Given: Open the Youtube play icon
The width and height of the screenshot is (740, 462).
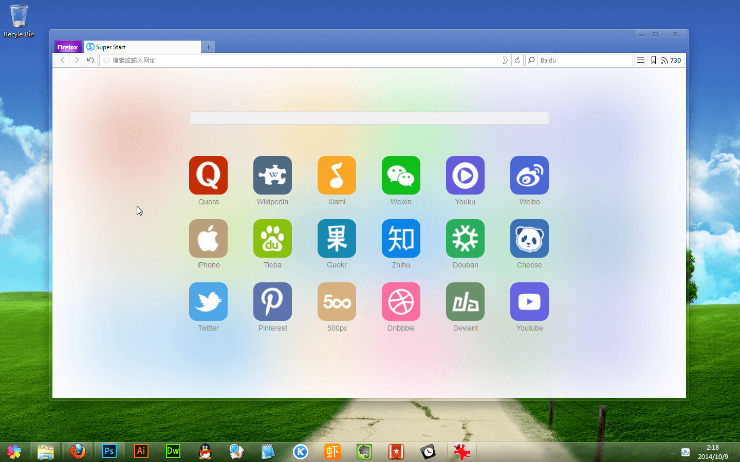Looking at the screenshot, I should point(529,301).
